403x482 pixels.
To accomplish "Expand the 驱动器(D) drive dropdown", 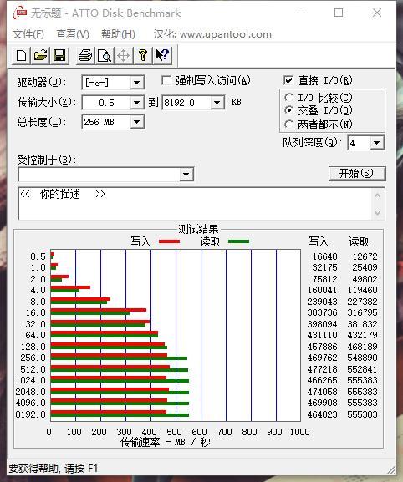I will [136, 83].
